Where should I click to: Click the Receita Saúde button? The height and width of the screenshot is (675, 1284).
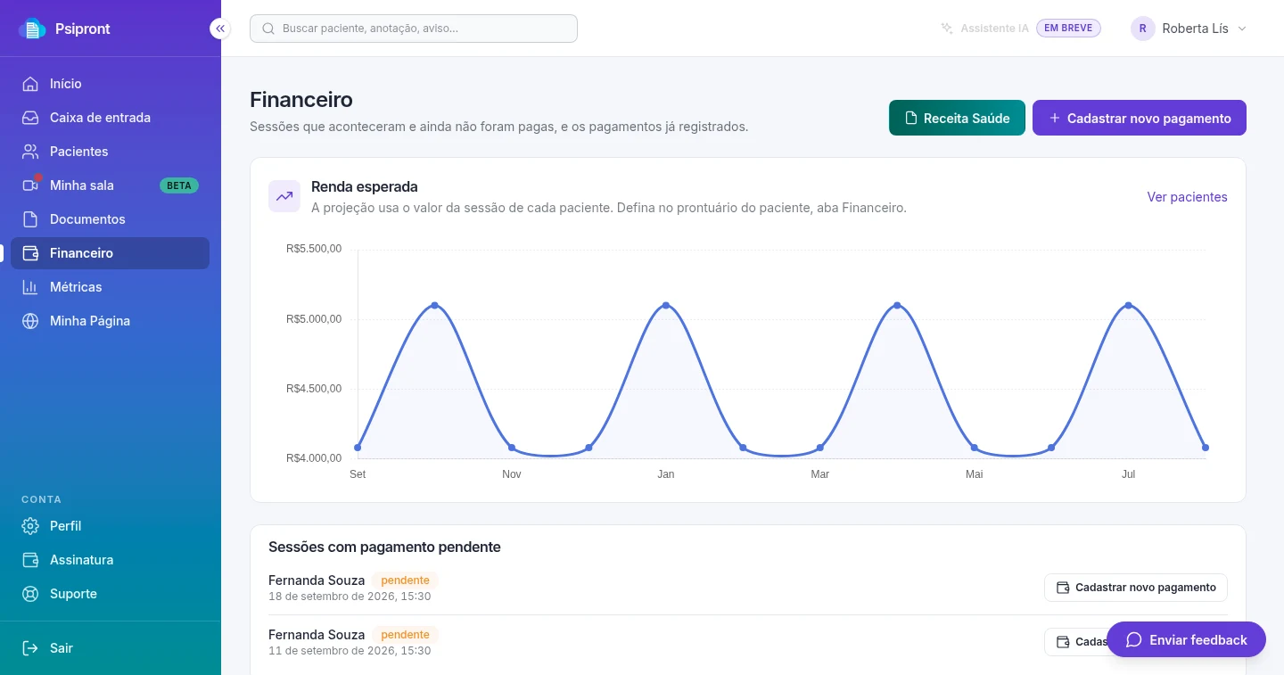coord(957,118)
